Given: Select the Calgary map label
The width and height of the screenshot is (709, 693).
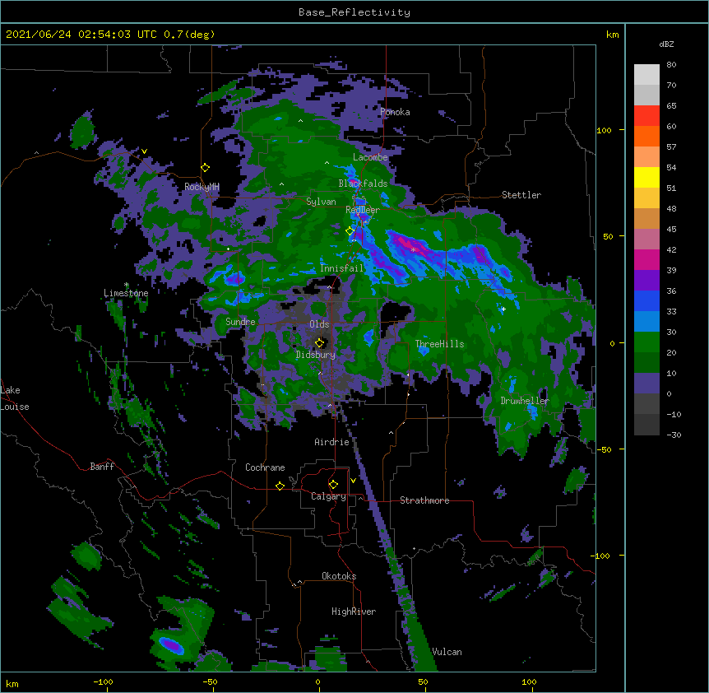Looking at the screenshot, I should coord(329,496).
